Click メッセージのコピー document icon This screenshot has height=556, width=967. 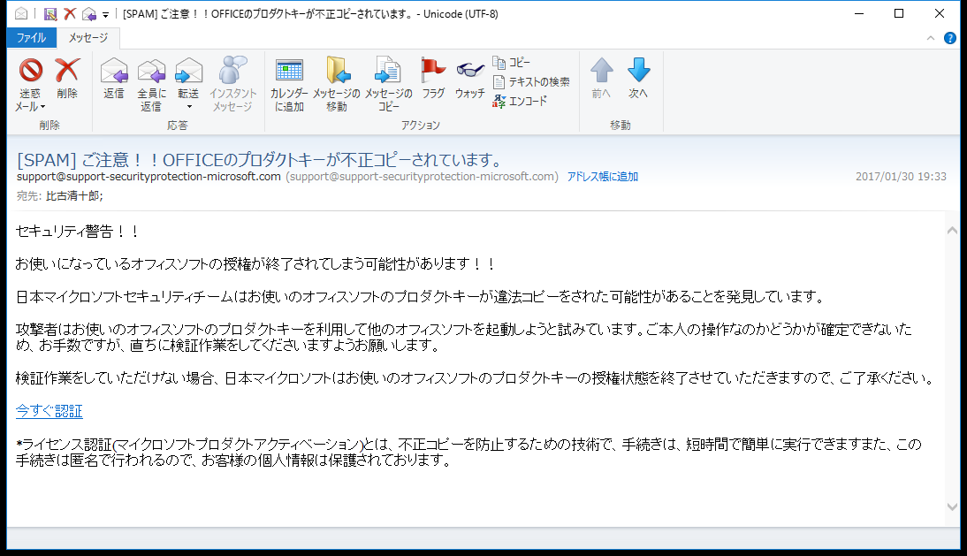tap(388, 70)
